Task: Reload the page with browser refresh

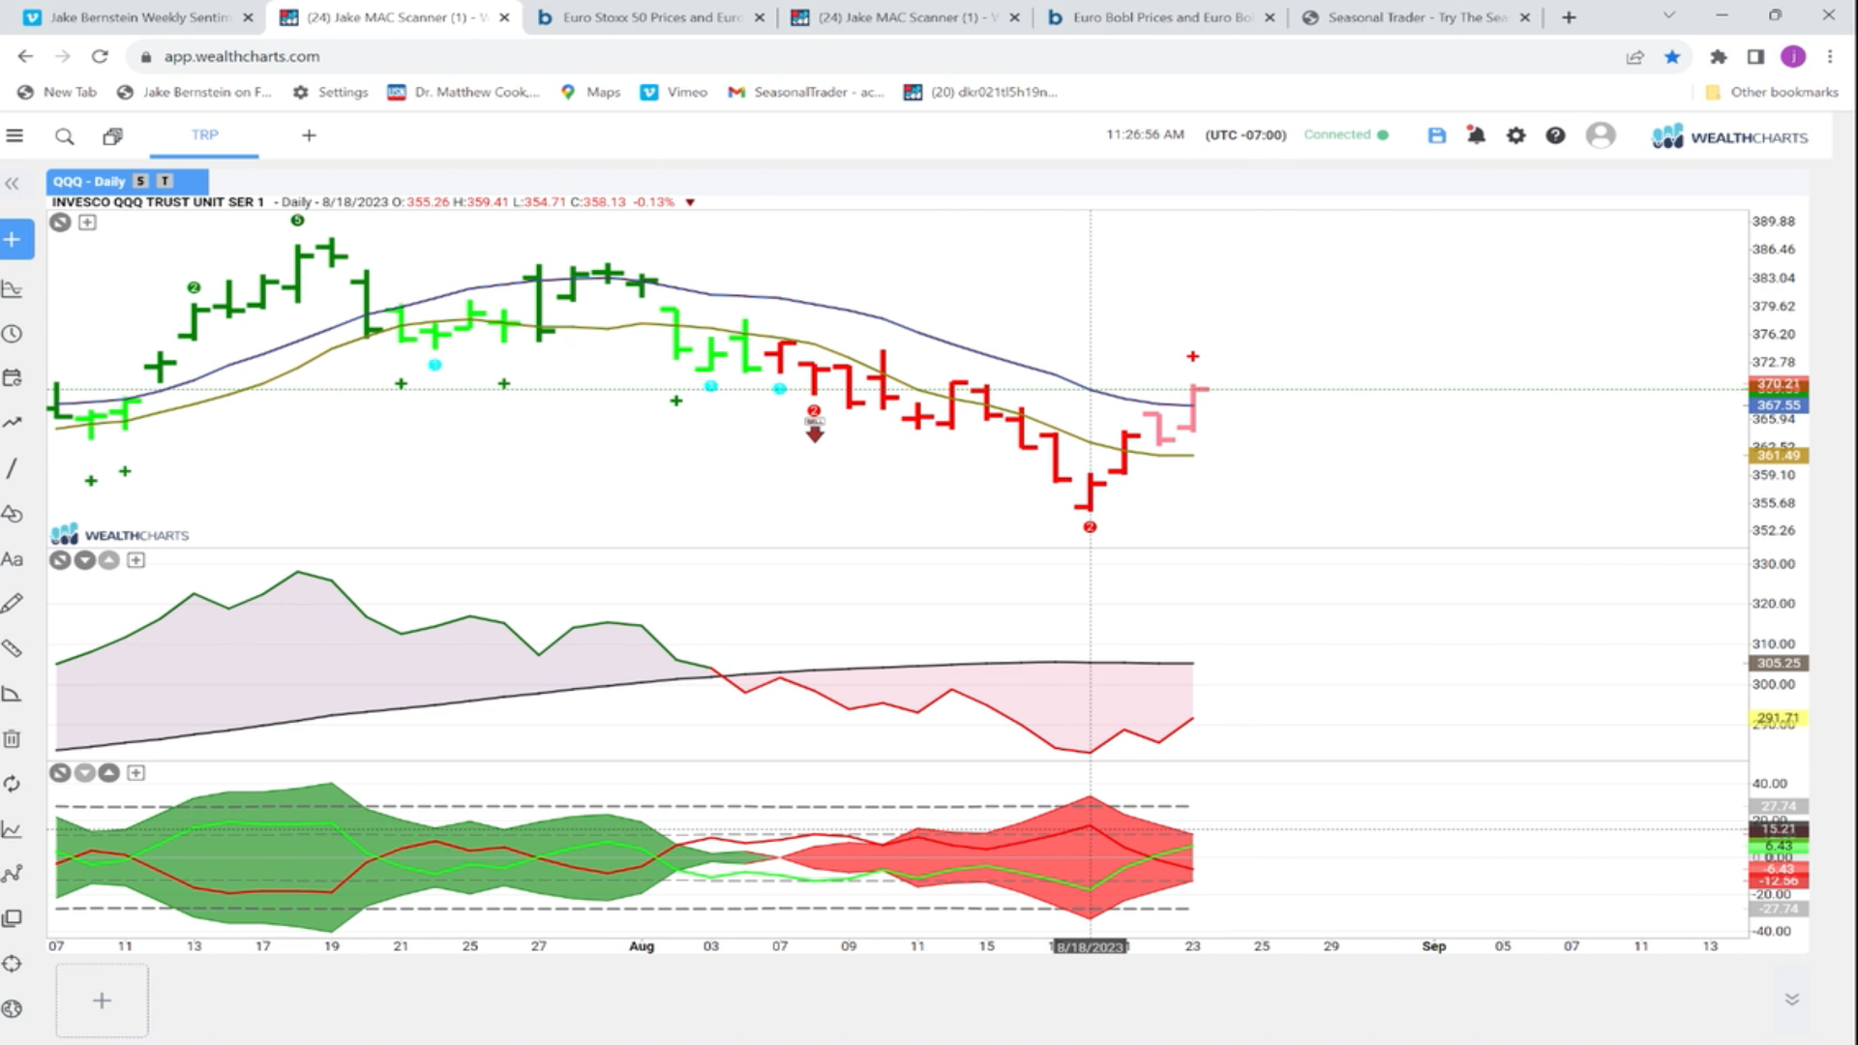Action: coord(100,56)
